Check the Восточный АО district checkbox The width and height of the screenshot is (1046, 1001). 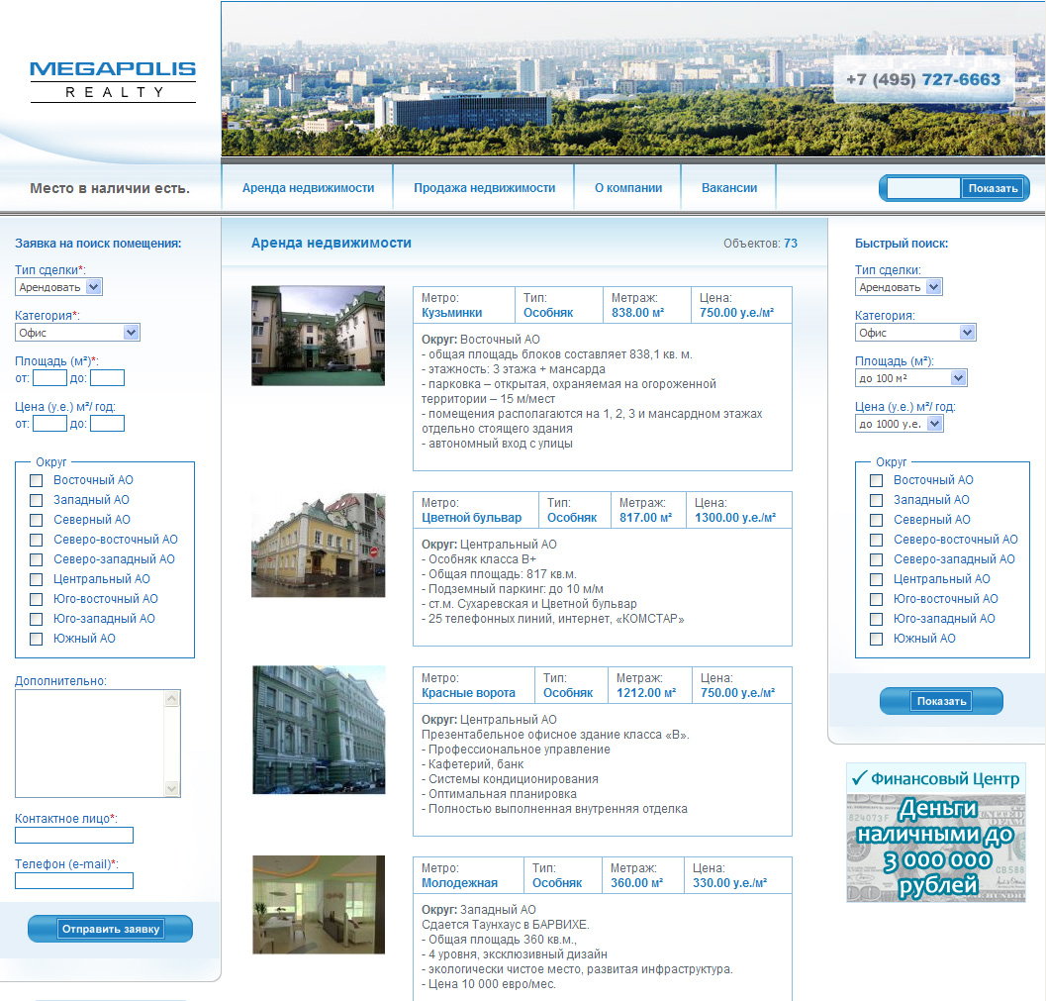click(36, 480)
